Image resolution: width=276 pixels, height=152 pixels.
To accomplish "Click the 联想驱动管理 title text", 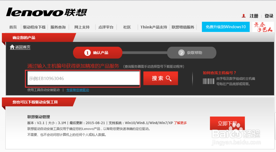I will pyautogui.click(x=39, y=117).
